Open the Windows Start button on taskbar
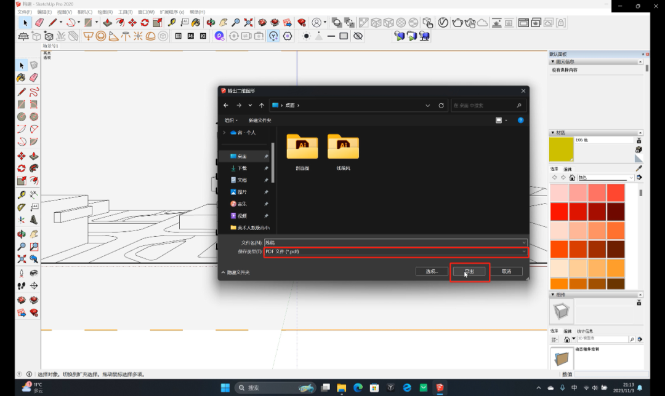 (225, 387)
